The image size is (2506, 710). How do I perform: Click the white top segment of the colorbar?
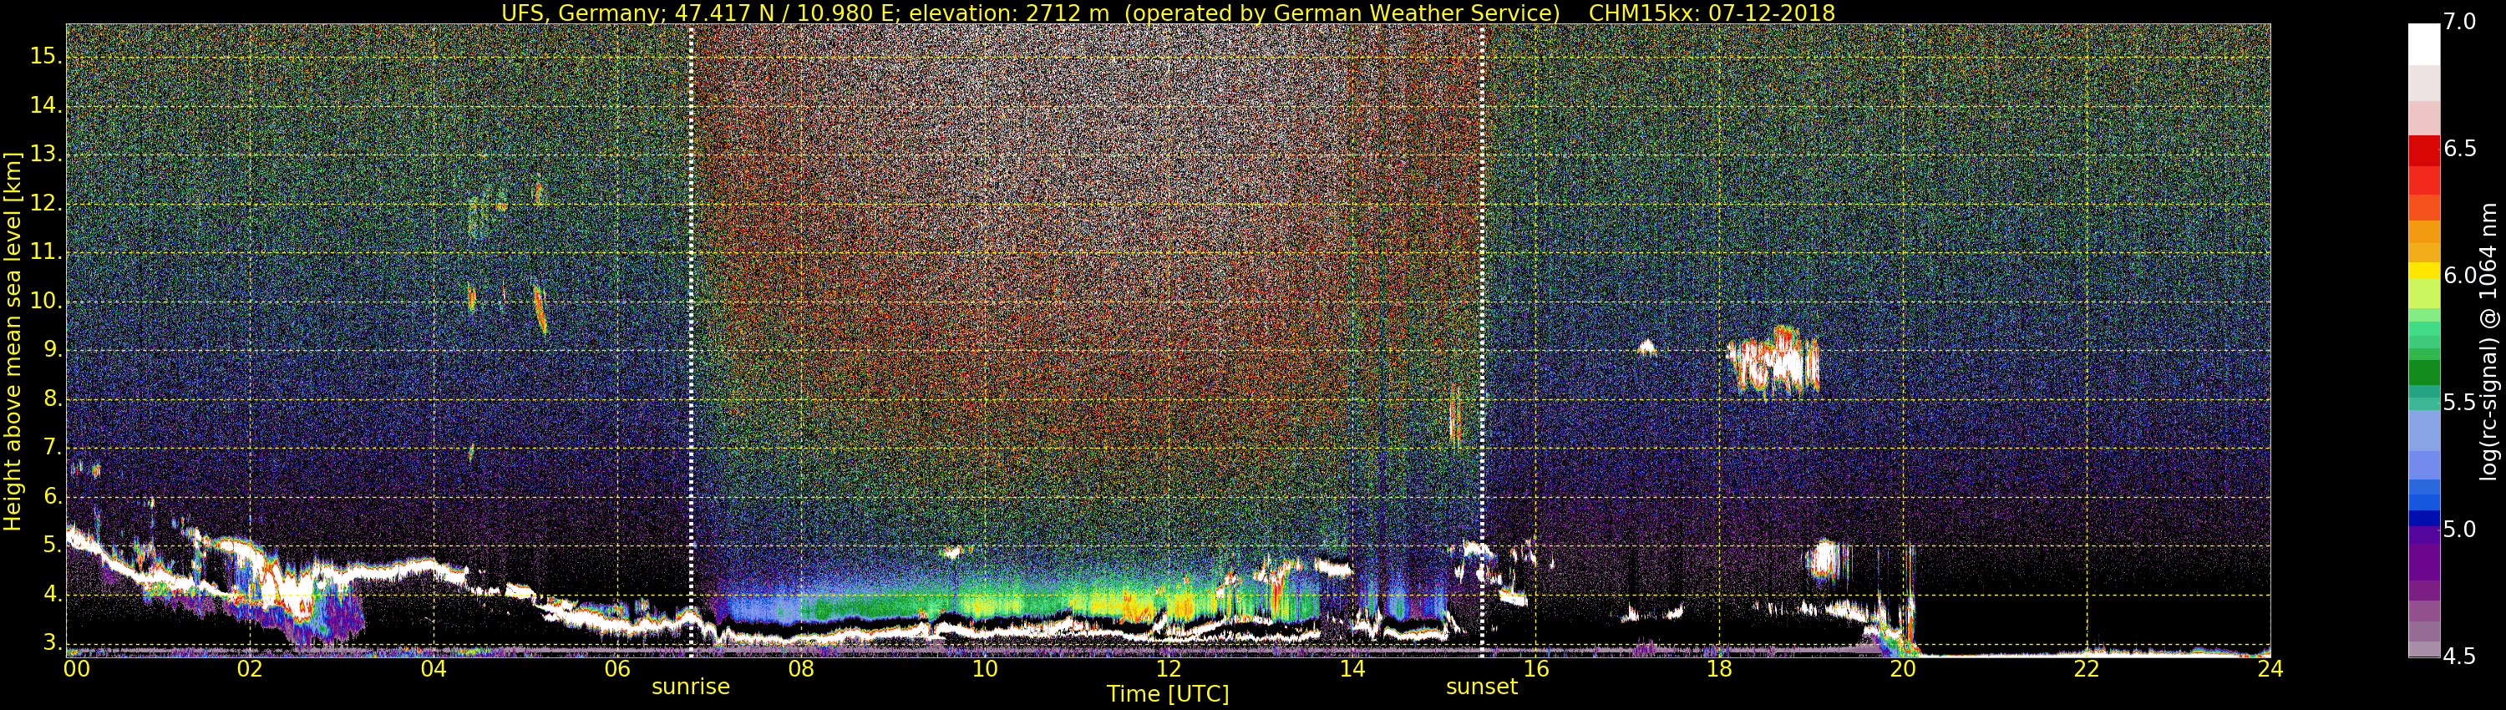2423,43
